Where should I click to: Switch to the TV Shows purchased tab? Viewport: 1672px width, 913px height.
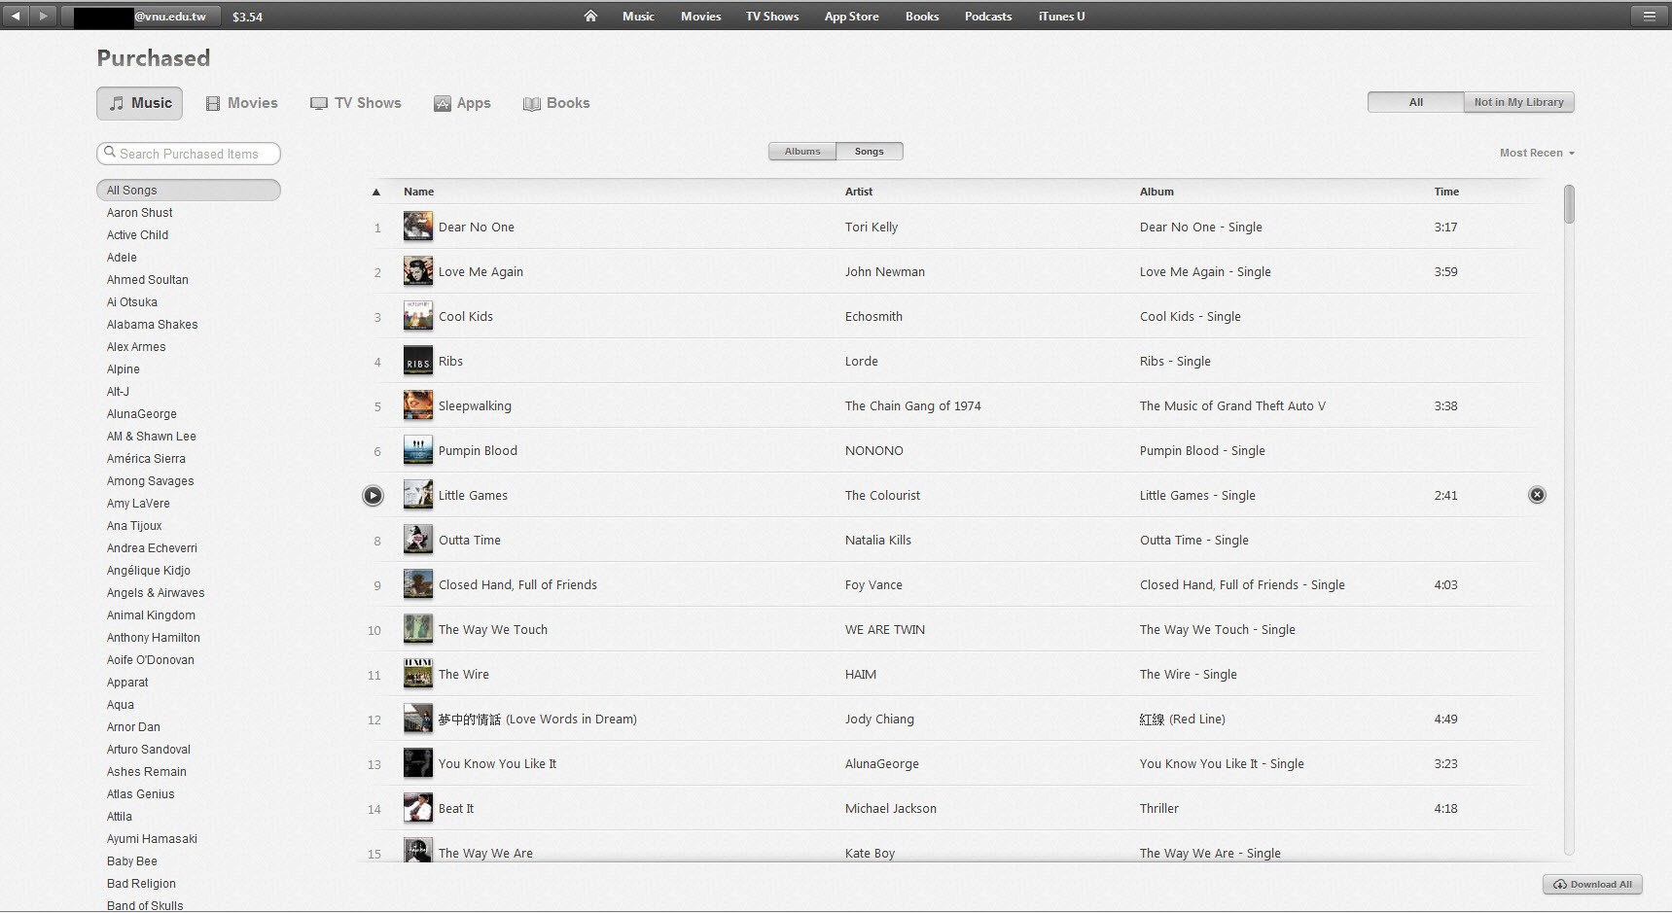tap(356, 103)
